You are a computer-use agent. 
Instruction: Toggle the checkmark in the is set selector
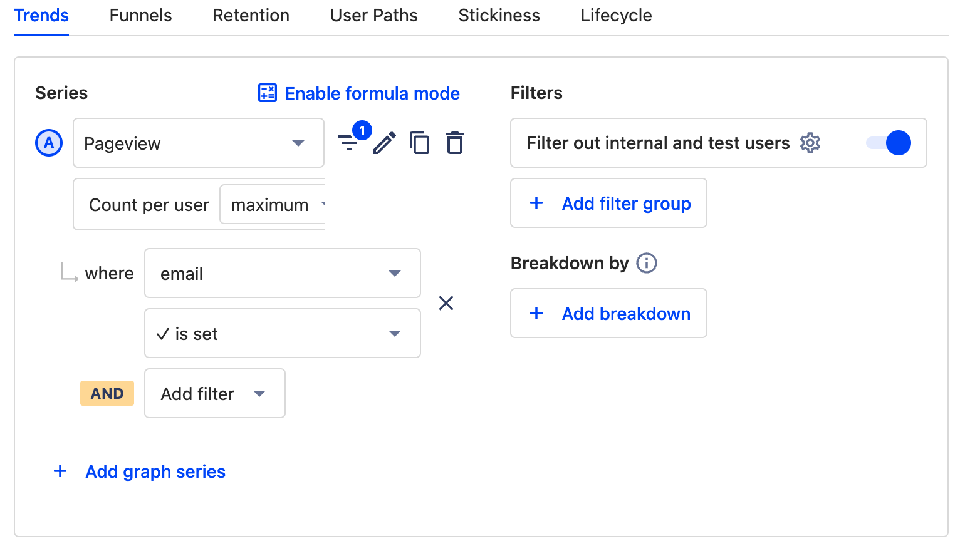164,333
